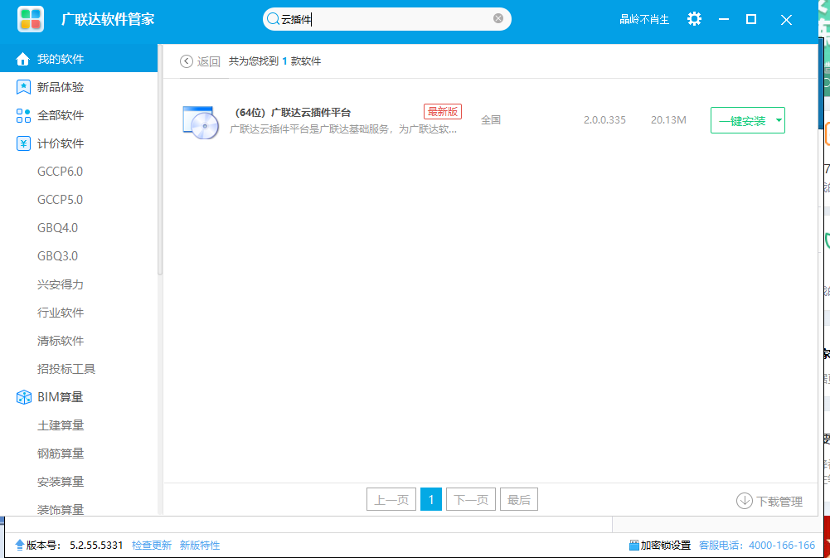Click the back arrow circle icon
The width and height of the screenshot is (830, 558).
(x=187, y=61)
